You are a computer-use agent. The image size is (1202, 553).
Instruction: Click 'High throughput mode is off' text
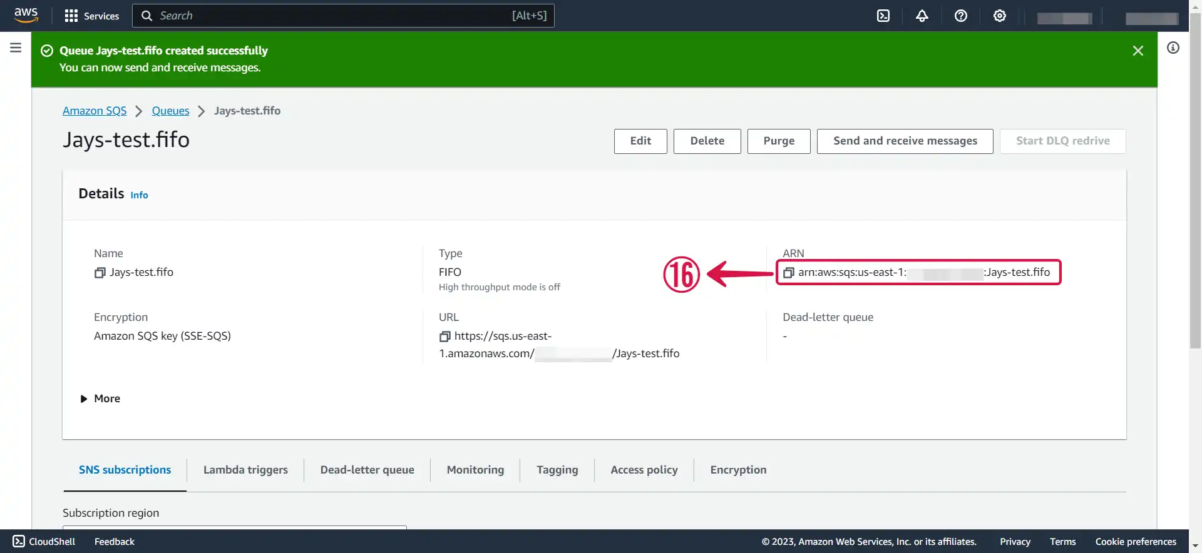(x=500, y=287)
